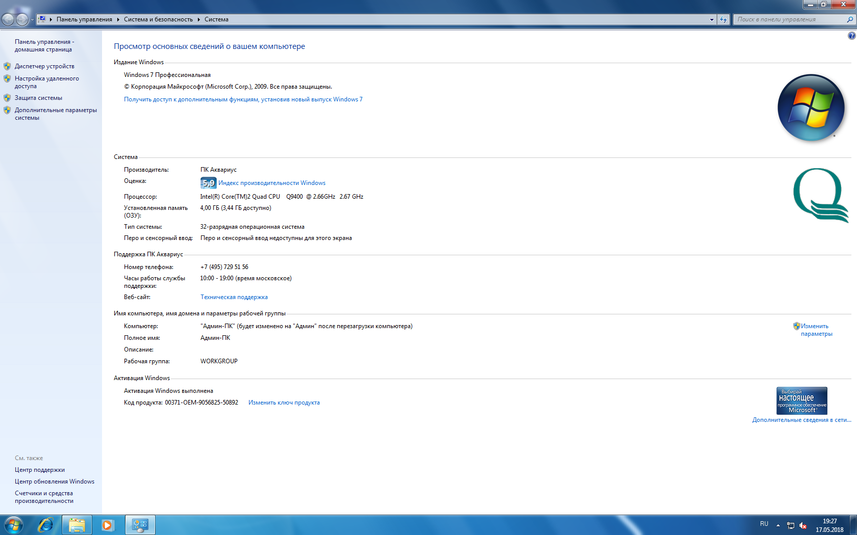The height and width of the screenshot is (535, 857).
Task: Open 'Дополнительные сведения в сети...' link
Action: [x=802, y=420]
